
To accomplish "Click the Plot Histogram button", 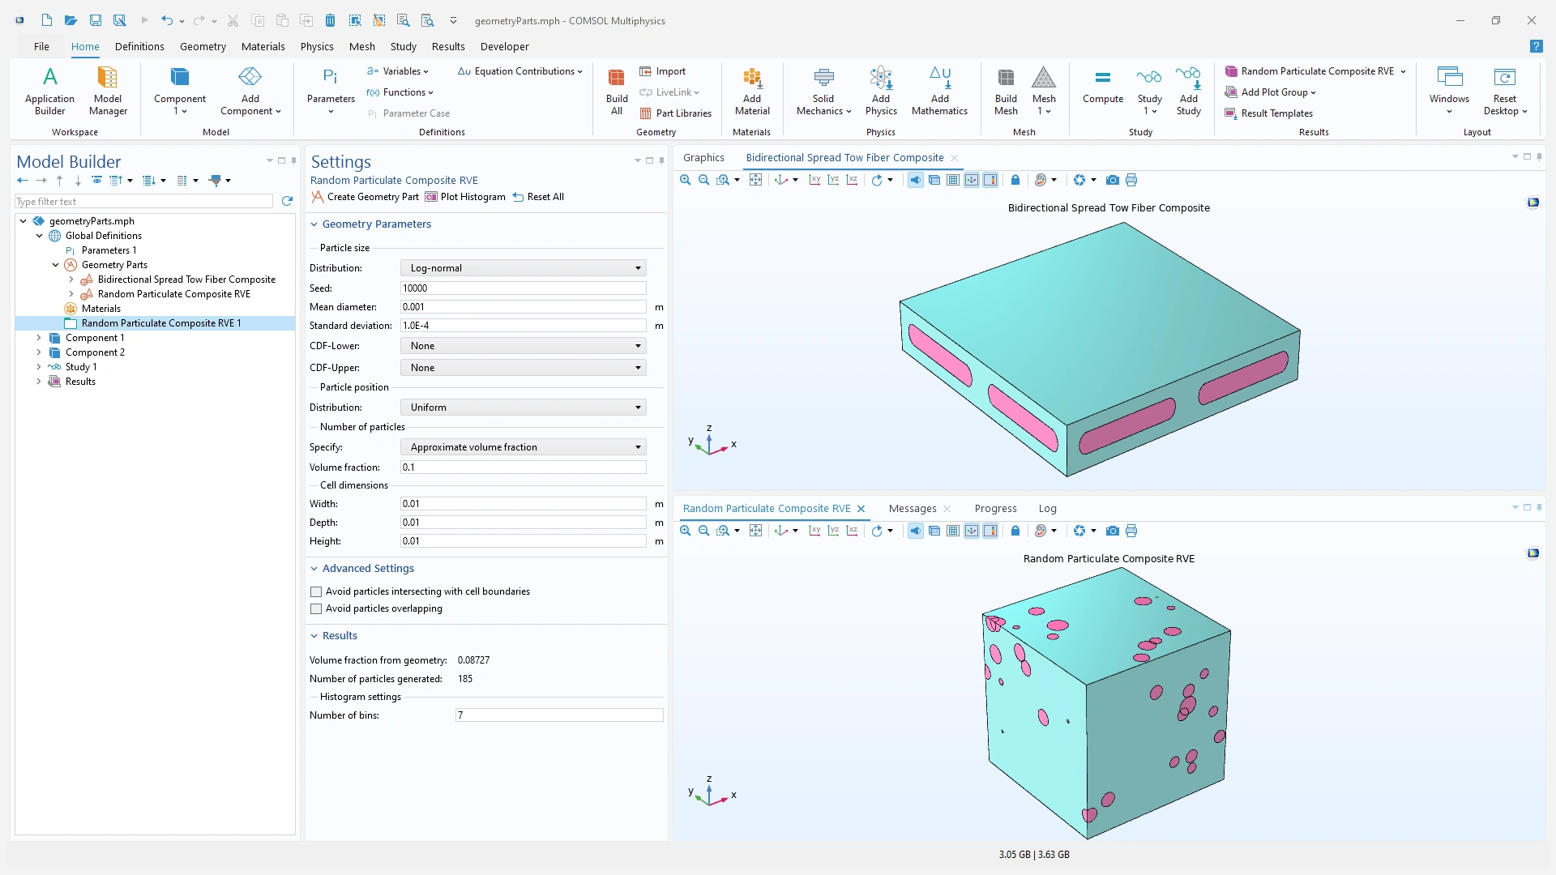I will click(465, 197).
